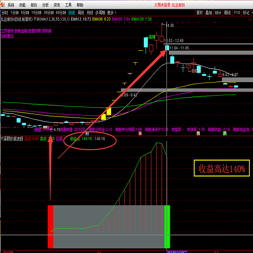Click the 交易未登录 login status text
This screenshot has height=253, width=253.
coord(162,5)
